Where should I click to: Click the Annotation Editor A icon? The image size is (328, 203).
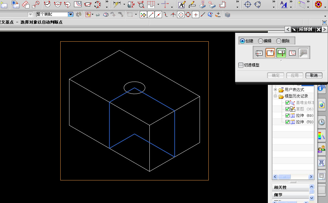pos(182,5)
